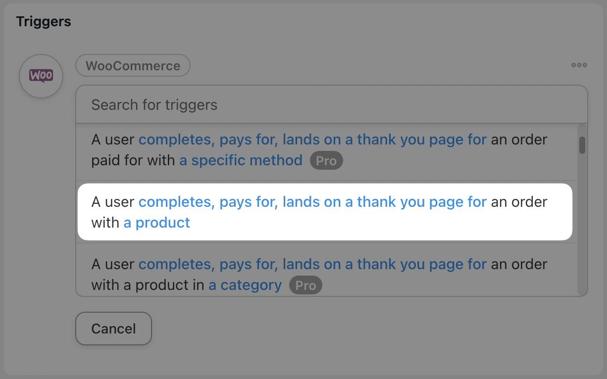Click the Triggers heading

point(44,21)
